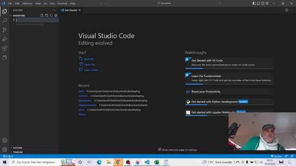This screenshot has width=296, height=166.
Task: Uncheck Show welcome page on startup
Action: pyautogui.click(x=160, y=149)
